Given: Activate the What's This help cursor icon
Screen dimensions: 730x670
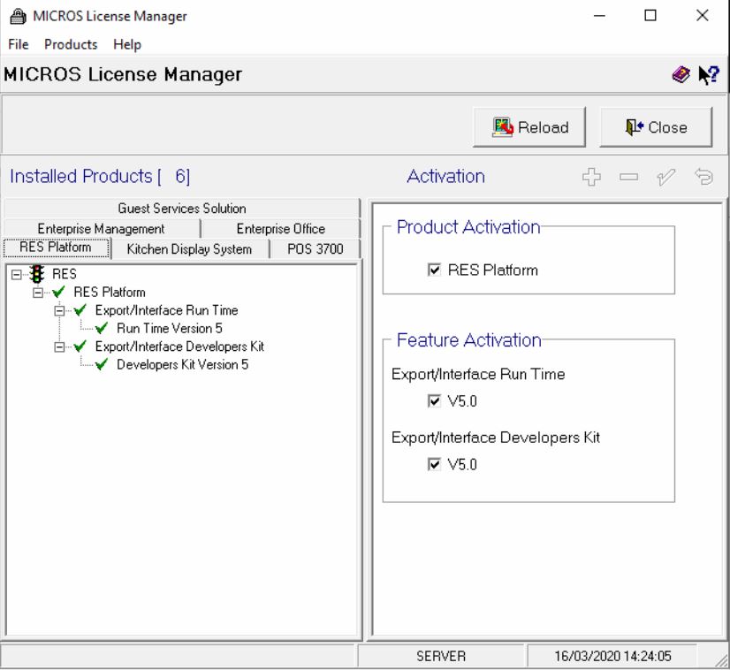Looking at the screenshot, I should (x=709, y=74).
